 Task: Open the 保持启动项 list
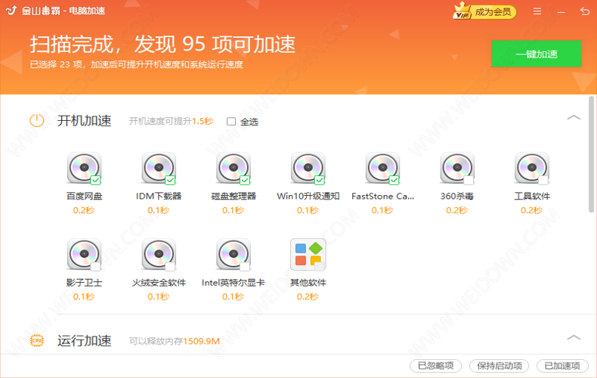pyautogui.click(x=500, y=366)
